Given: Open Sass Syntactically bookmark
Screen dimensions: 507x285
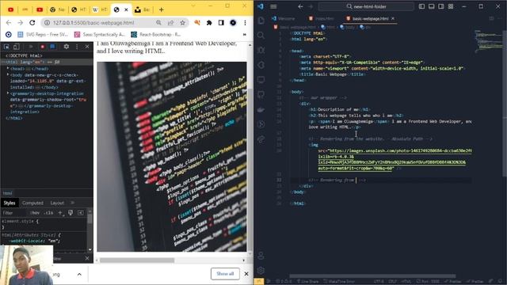Looking at the screenshot, I should point(99,34).
